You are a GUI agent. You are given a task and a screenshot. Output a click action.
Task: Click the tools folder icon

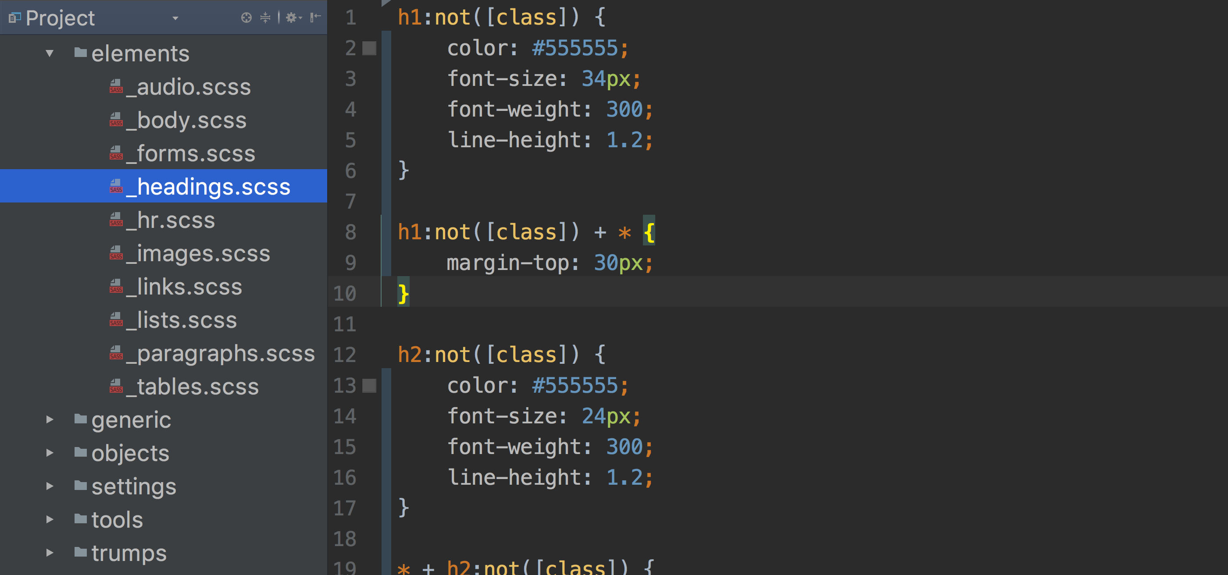point(81,519)
